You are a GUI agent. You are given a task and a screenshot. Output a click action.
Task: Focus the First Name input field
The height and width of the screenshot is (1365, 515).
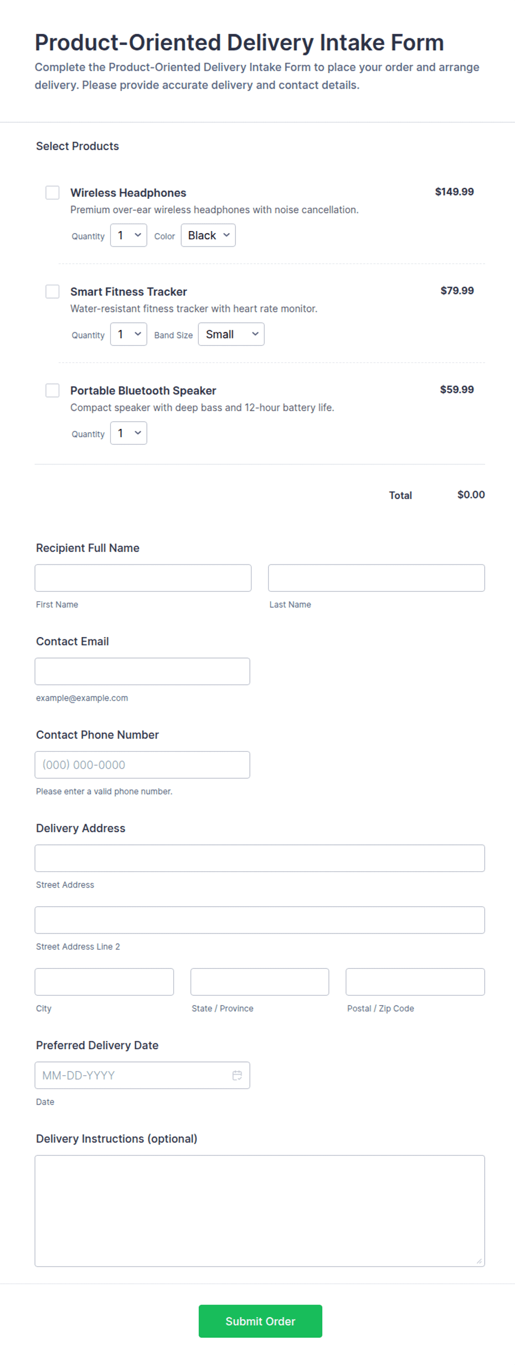click(x=143, y=578)
